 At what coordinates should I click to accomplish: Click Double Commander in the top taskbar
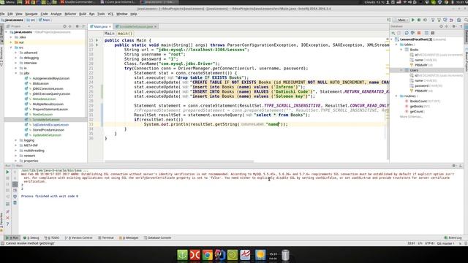pyautogui.click(x=78, y=2)
